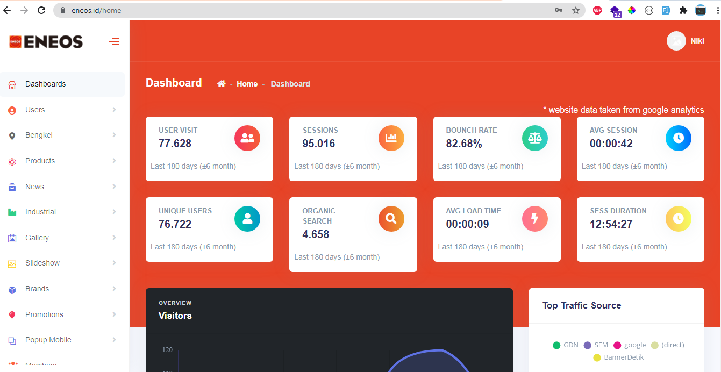
Task: Click the Avg Session blue clock icon
Action: [x=679, y=138]
